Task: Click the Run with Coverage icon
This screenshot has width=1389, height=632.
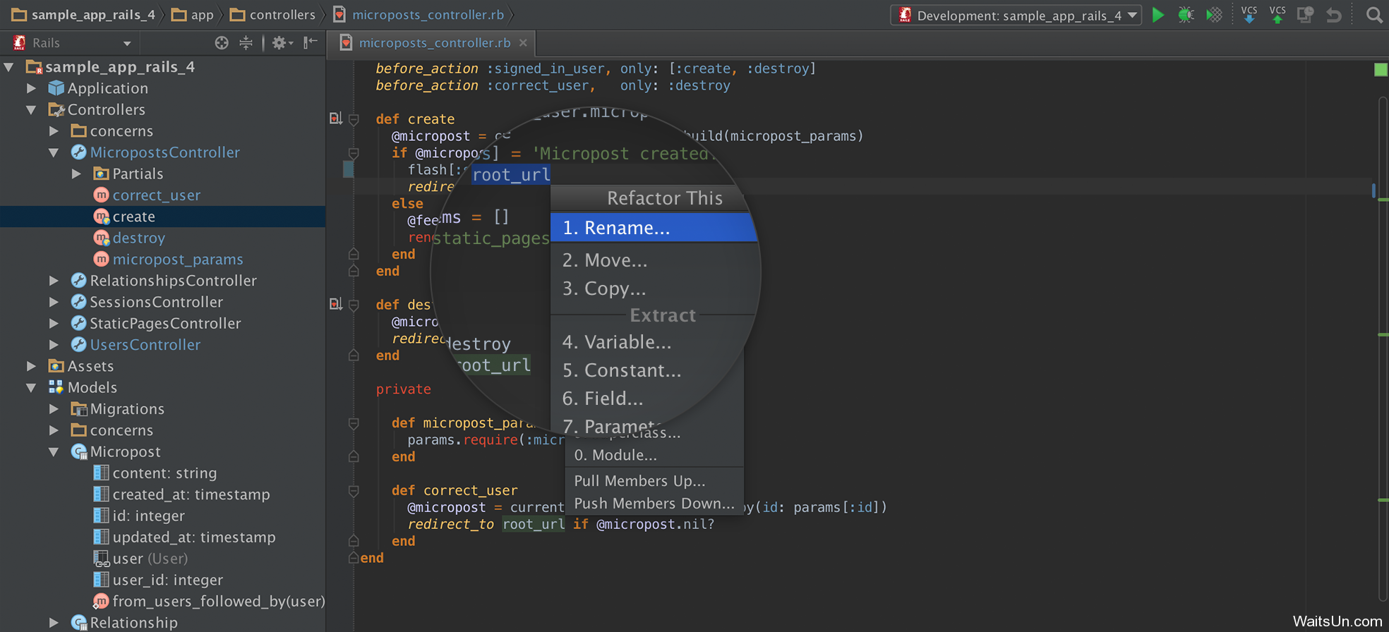Action: click(1214, 15)
